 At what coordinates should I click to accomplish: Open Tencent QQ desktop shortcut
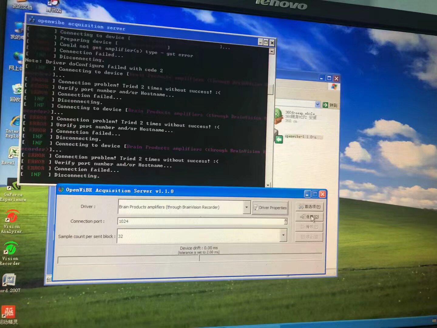[53, 6]
